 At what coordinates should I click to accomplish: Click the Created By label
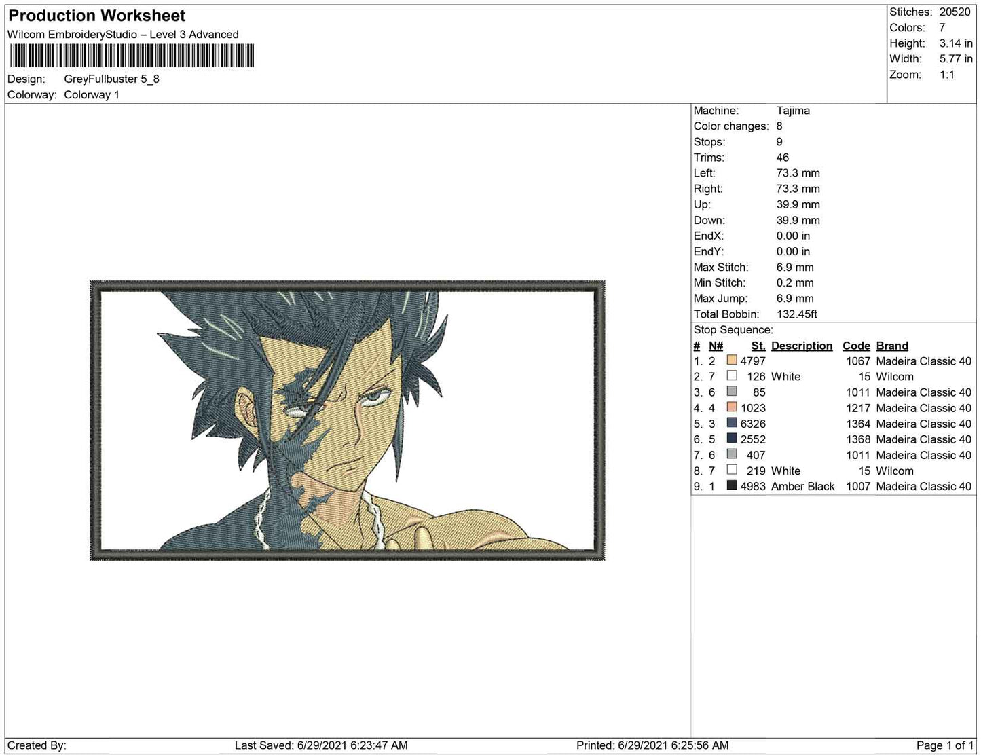[x=37, y=745]
